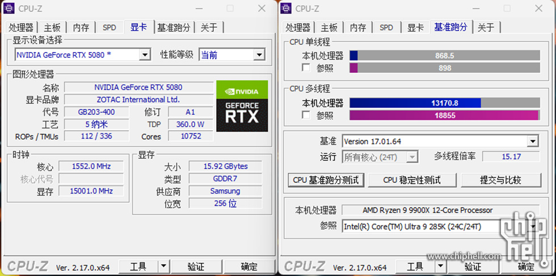Start the CPU 基准跑分测试 benchmark

point(326,180)
